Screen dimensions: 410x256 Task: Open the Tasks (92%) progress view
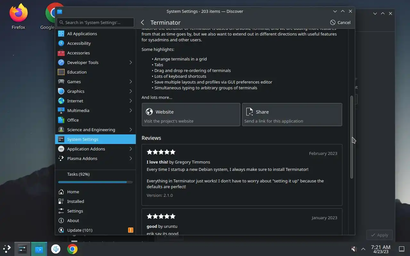[95, 177]
